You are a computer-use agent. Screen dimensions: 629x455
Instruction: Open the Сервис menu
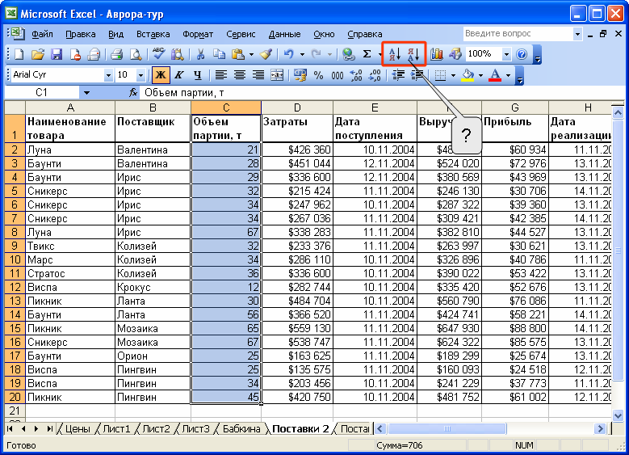(x=241, y=34)
